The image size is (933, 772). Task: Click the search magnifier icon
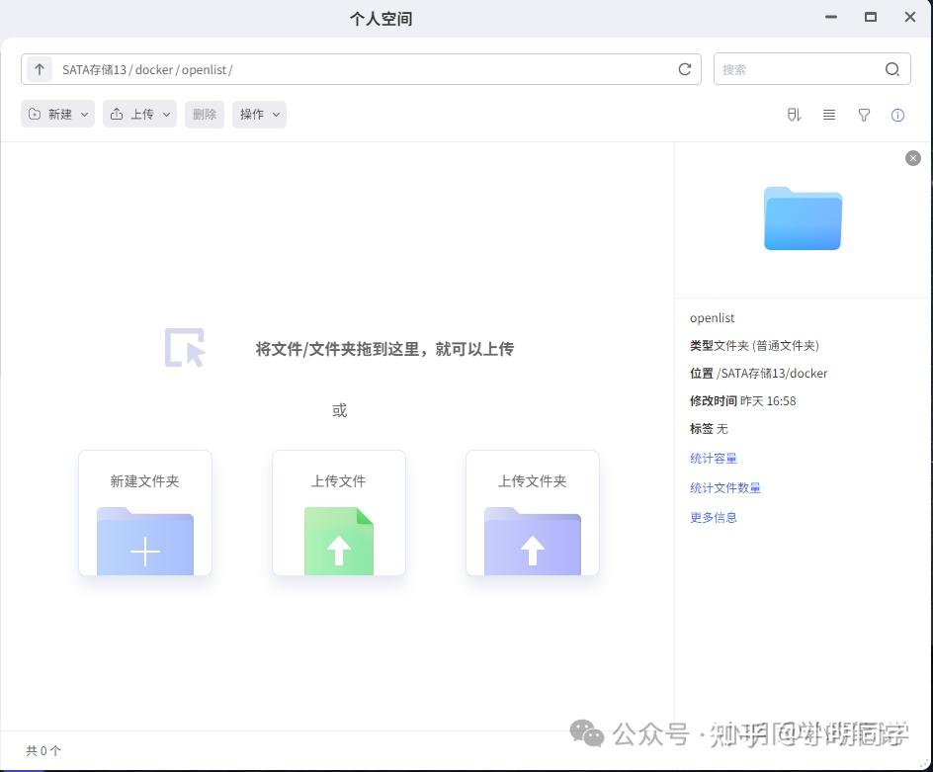(891, 69)
